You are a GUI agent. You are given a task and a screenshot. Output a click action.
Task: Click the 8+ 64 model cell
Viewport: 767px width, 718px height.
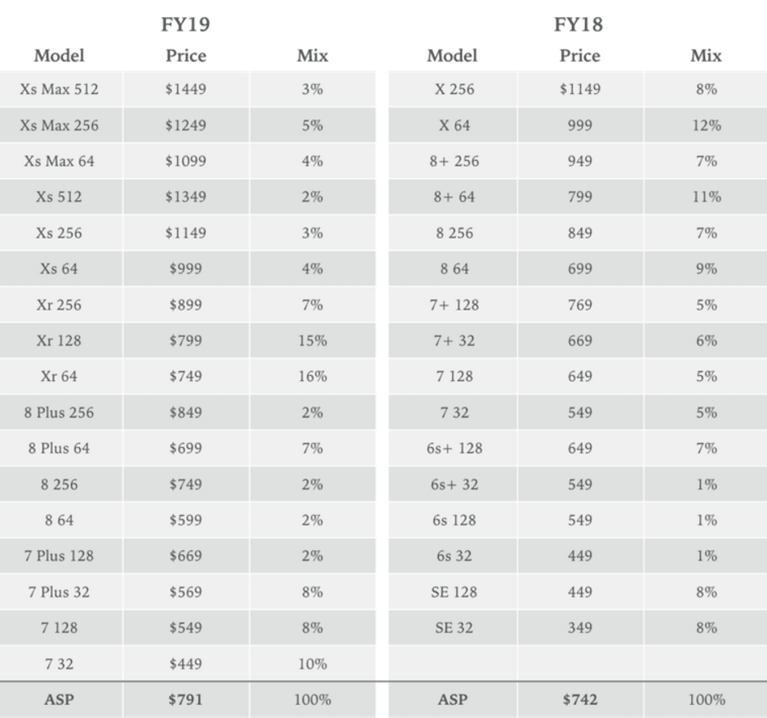[454, 197]
